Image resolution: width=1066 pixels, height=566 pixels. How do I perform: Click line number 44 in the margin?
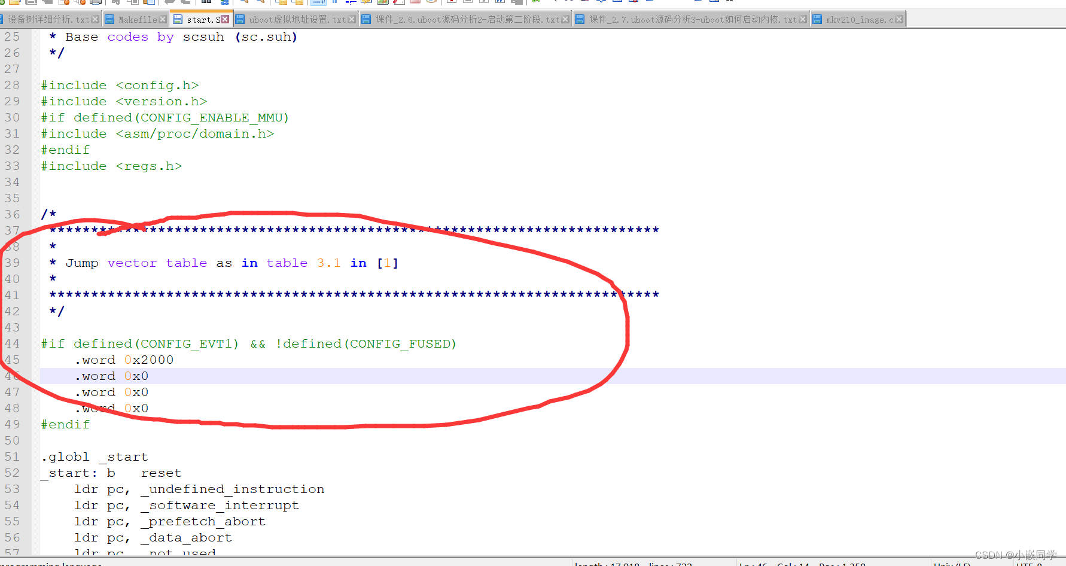(12, 344)
